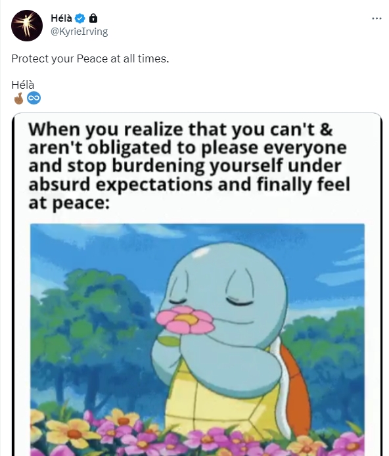Open the @KyrieIrving handle link
The image size is (389, 456).
tap(79, 32)
